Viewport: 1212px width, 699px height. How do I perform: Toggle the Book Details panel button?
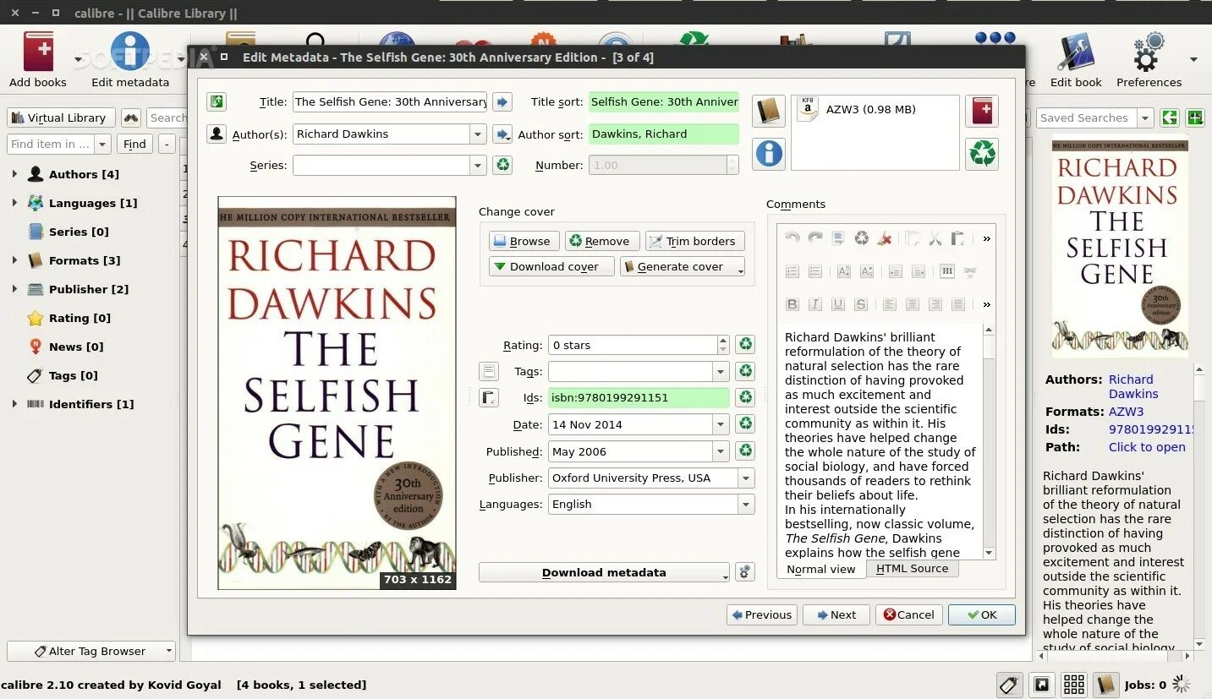tap(1105, 685)
